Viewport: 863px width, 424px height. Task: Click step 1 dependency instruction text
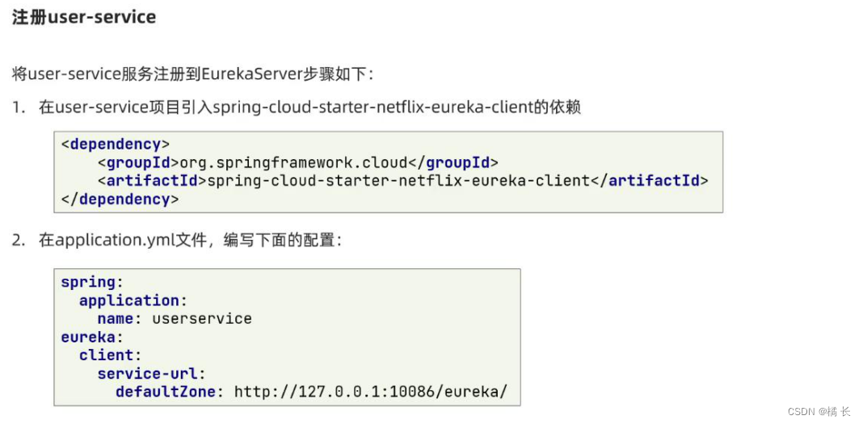[x=309, y=107]
